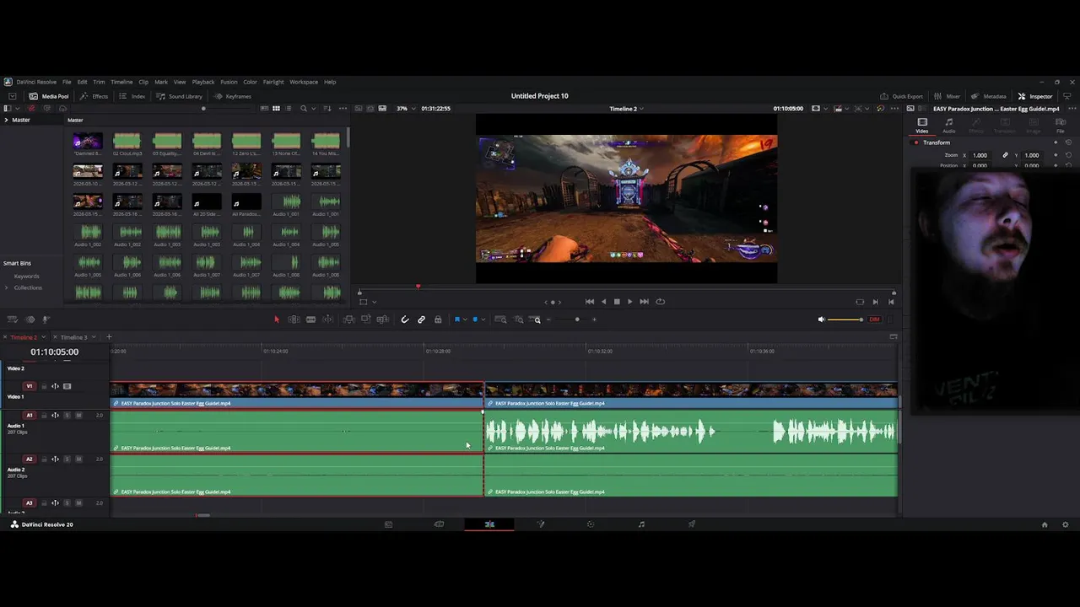
Task: Open the Fairlight menu
Action: coord(273,82)
